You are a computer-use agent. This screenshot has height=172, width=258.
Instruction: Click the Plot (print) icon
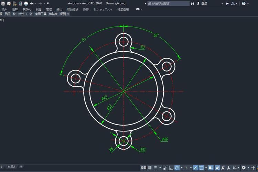[x=26, y=3]
